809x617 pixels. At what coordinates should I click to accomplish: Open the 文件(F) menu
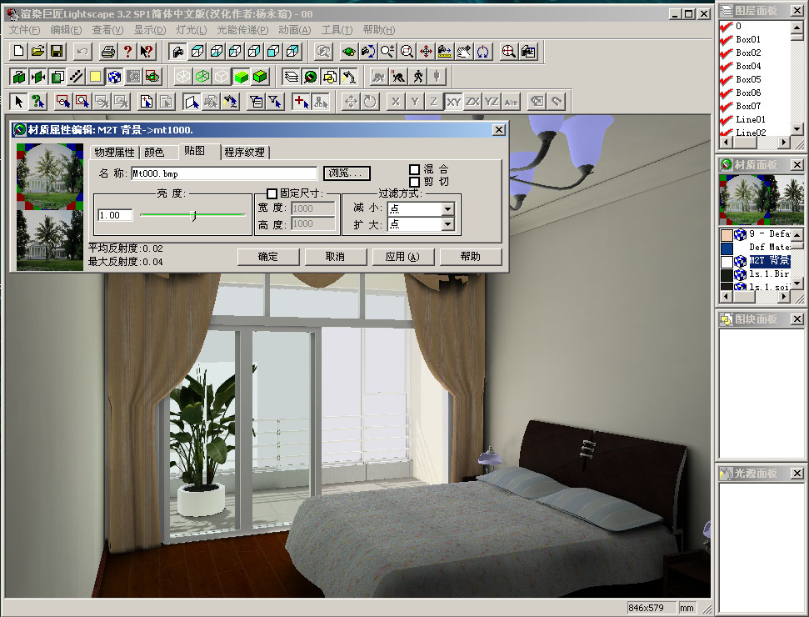(x=24, y=30)
